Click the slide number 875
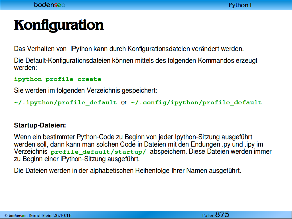 click(x=222, y=214)
